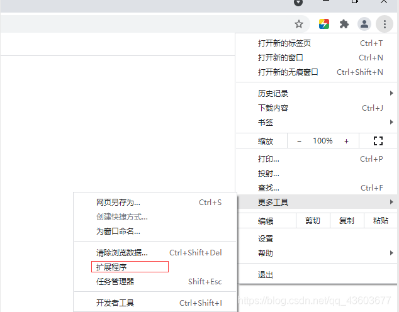The width and height of the screenshot is (399, 312).
Task: Click the three-dot Chrome menu button
Action: pos(385,24)
